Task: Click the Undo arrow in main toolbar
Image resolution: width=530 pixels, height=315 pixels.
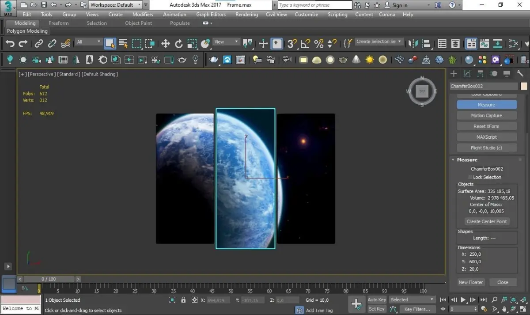Action: click(x=10, y=43)
